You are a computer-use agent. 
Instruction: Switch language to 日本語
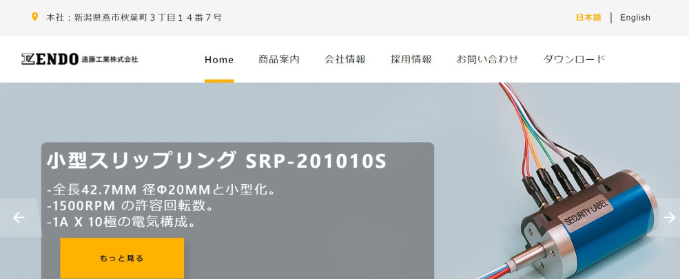(588, 18)
